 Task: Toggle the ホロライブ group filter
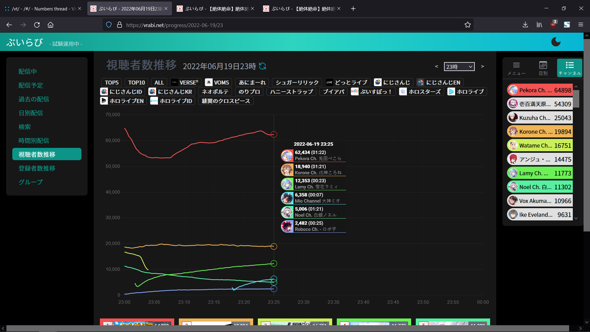[466, 92]
